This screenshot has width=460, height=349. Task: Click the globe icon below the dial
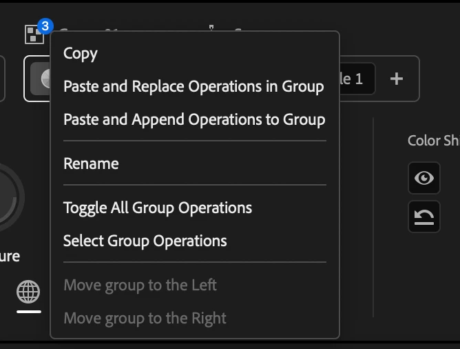[x=28, y=292]
